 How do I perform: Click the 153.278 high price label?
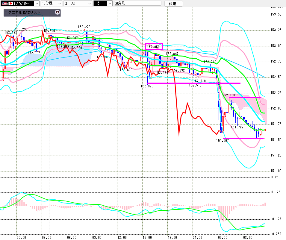(84, 27)
